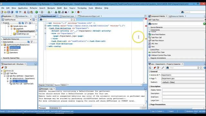
Task: Open the Versioning menu
Action: [82, 8]
